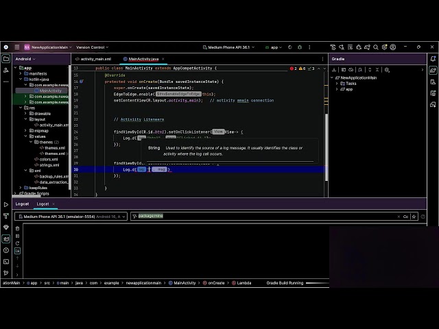Open Gradle build settings gear icon

point(387,70)
